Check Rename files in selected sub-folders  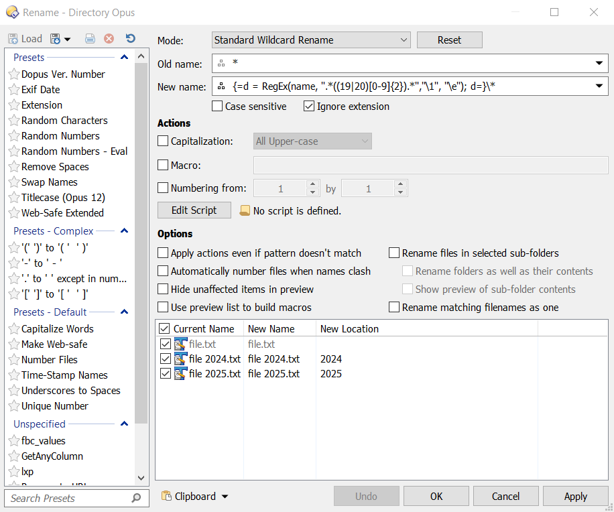[394, 253]
